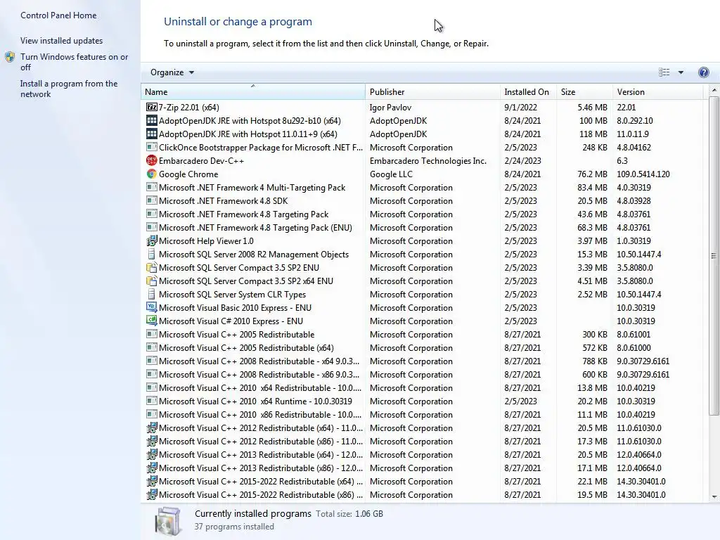The width and height of the screenshot is (720, 540).
Task: Click the Visual C++ 2013 Redistributable (x86) icon
Action: pyautogui.click(x=152, y=468)
